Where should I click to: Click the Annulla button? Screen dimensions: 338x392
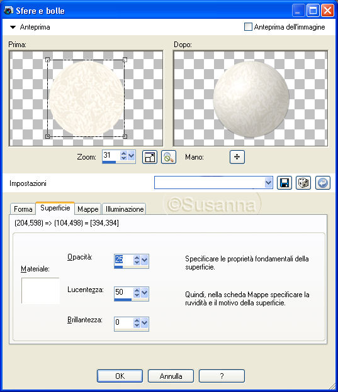(171, 376)
